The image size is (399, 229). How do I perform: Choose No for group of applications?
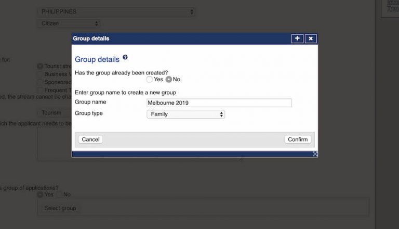[x=59, y=195]
